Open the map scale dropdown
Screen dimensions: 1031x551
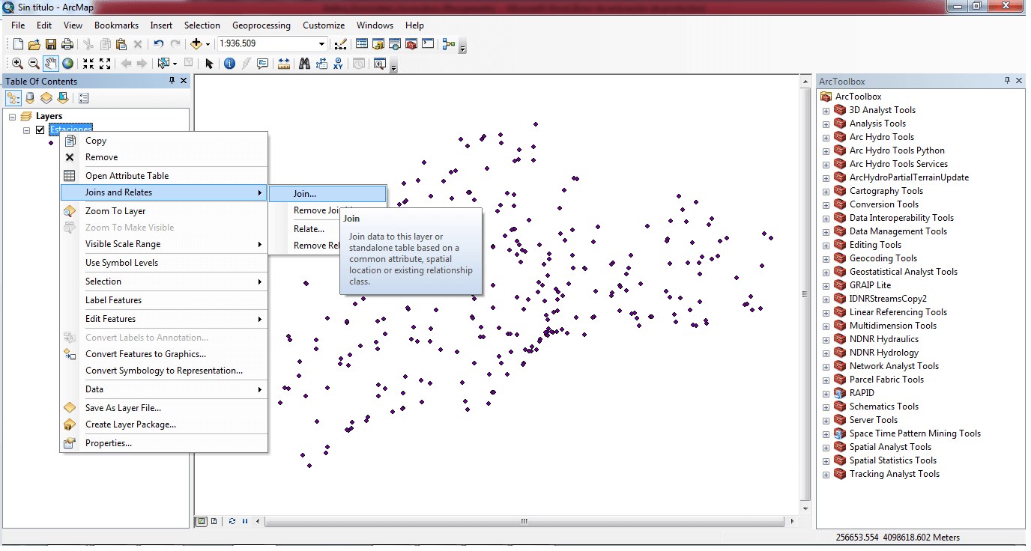click(x=322, y=44)
